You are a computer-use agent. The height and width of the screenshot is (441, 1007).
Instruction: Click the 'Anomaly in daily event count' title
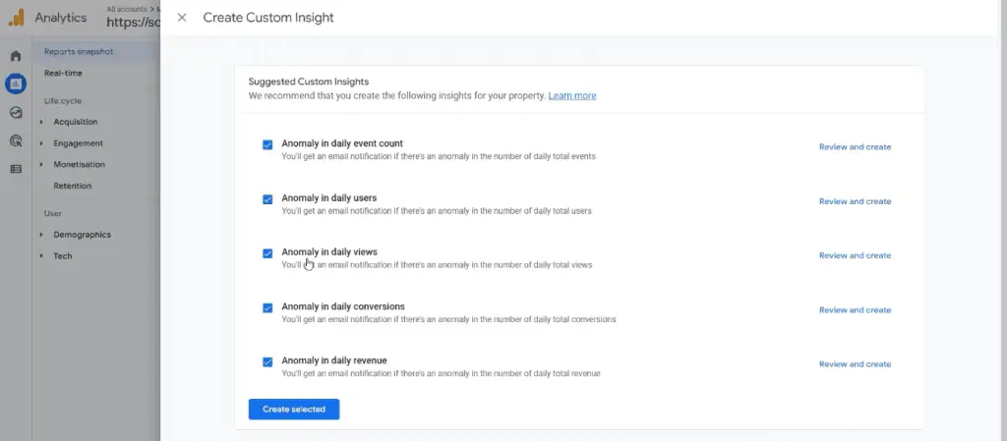click(x=342, y=143)
